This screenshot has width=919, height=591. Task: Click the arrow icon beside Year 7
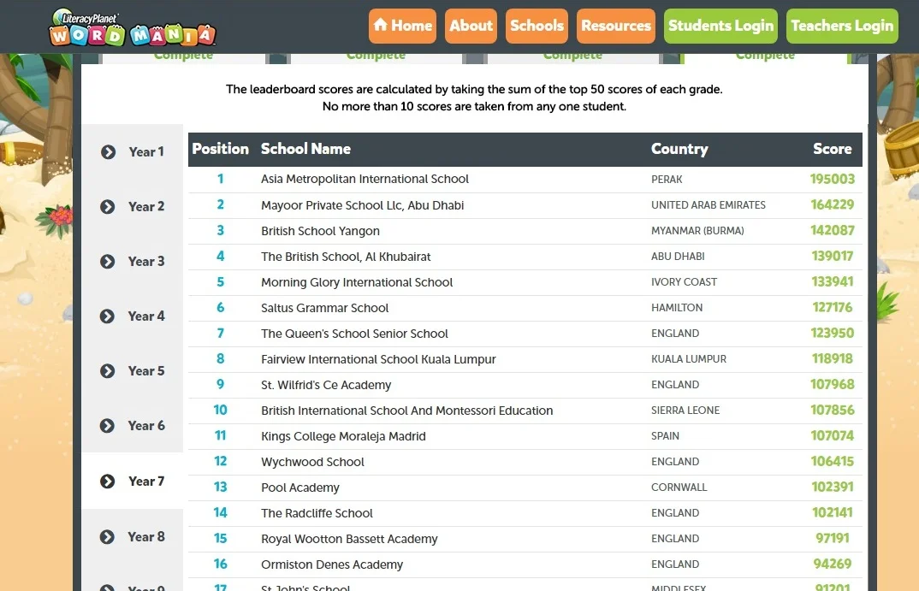click(x=107, y=482)
